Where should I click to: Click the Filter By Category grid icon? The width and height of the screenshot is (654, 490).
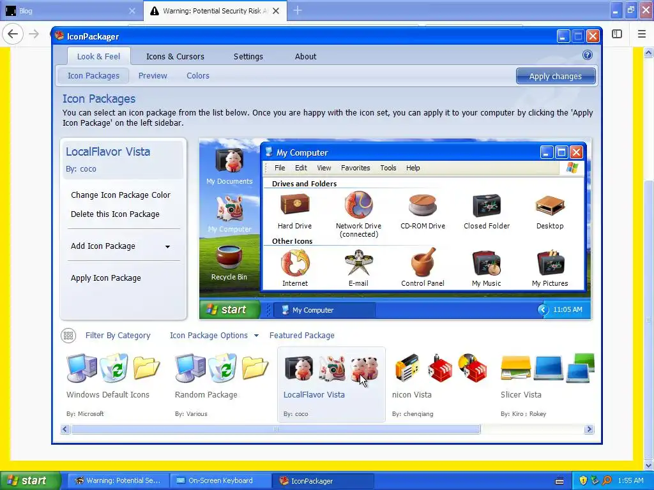(x=68, y=336)
